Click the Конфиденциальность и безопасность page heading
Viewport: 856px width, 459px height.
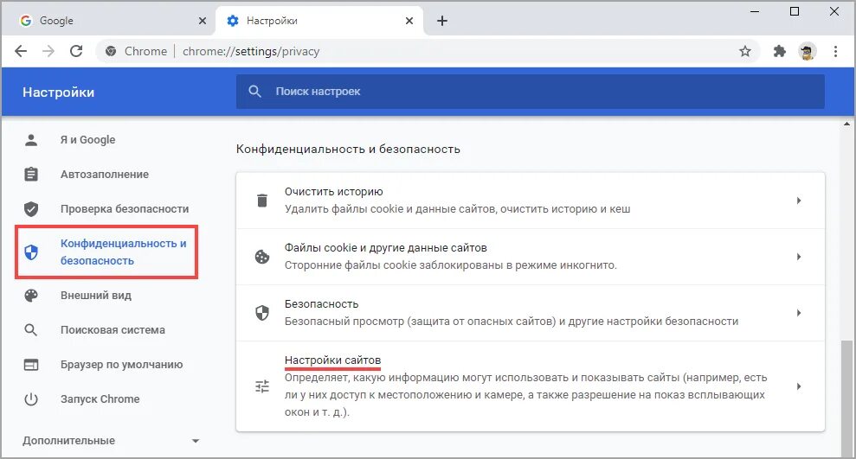(348, 149)
